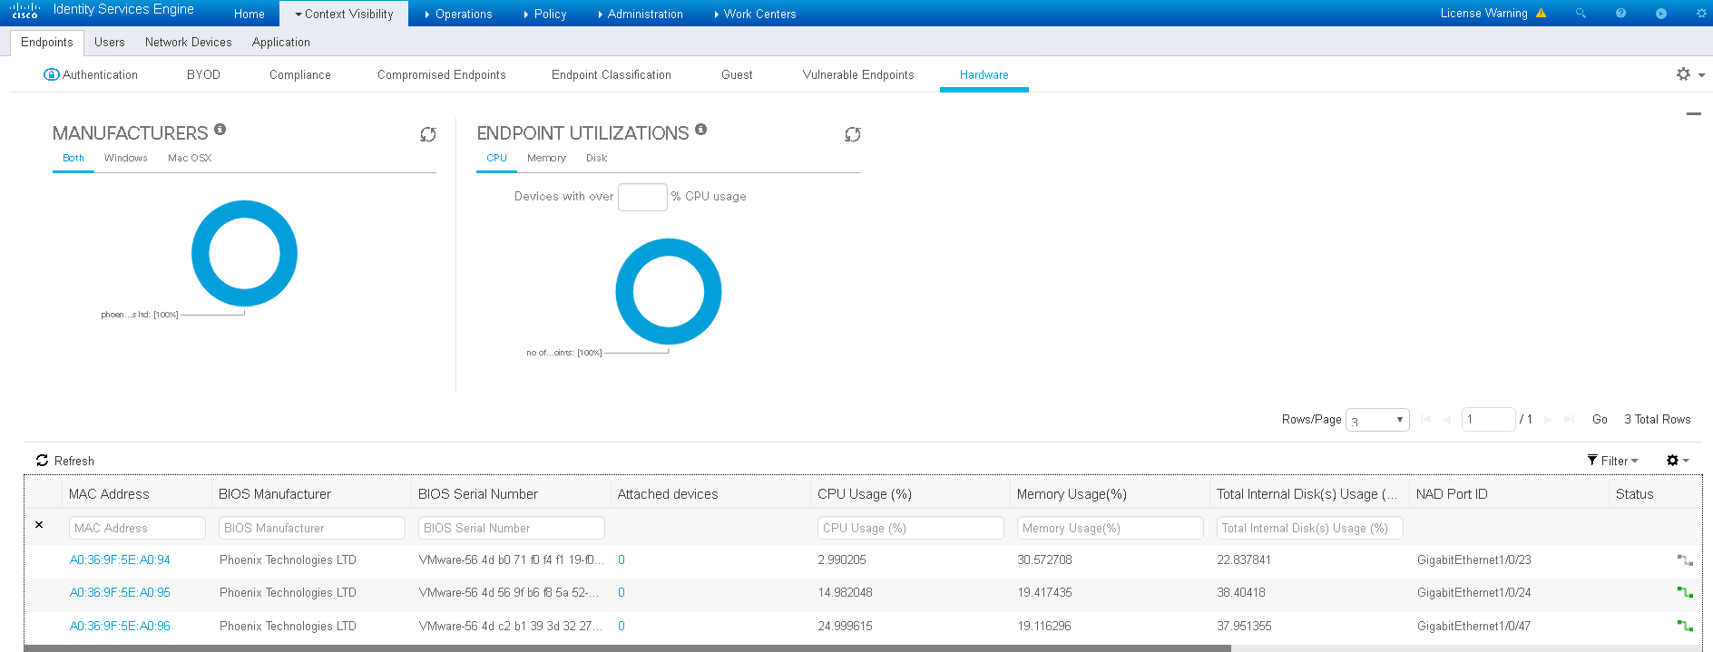This screenshot has width=1713, height=652.
Task: Click the CPU Usage (%) filter field
Action: tap(911, 528)
